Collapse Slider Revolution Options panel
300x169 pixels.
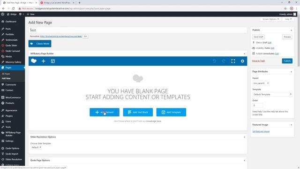[244, 137]
